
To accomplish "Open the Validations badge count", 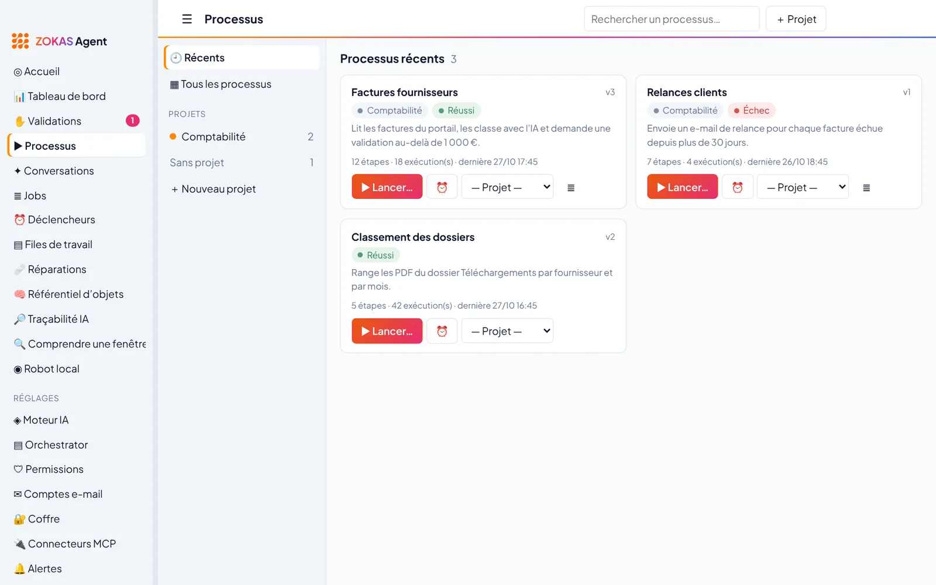I will pos(133,121).
